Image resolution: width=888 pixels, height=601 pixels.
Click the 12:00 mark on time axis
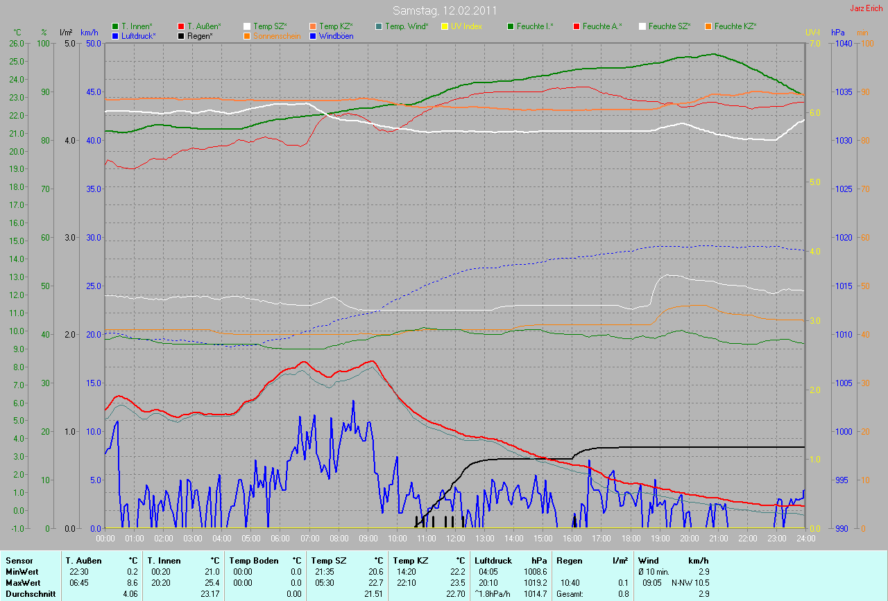click(x=455, y=538)
